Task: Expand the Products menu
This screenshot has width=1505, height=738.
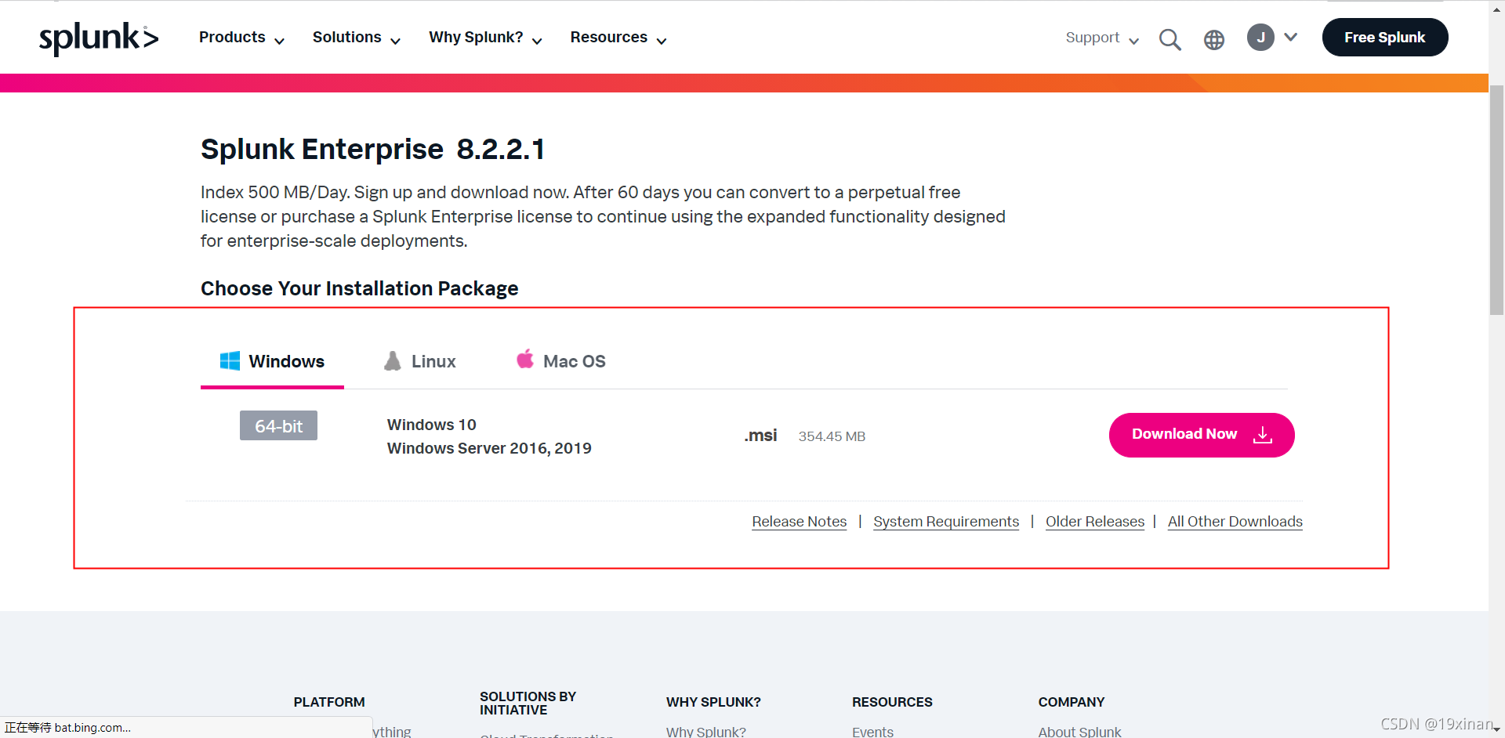Action: (241, 38)
